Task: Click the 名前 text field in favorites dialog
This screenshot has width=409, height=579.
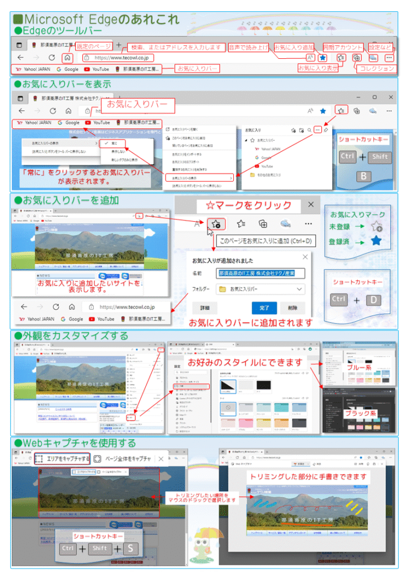Action: pos(260,273)
